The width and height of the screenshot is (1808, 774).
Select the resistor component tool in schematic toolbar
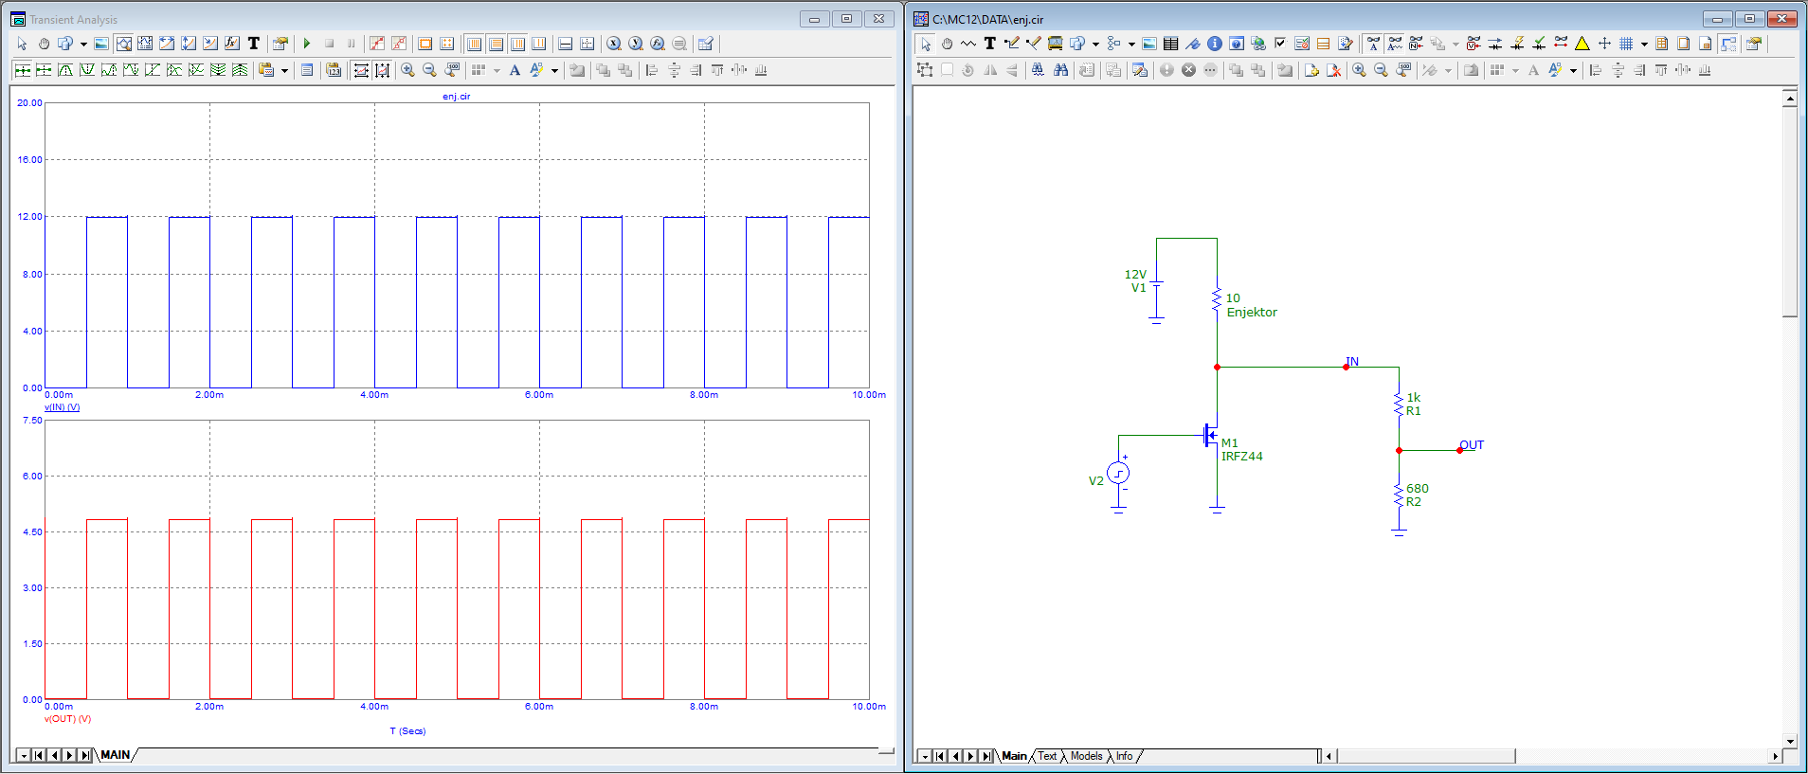(x=968, y=44)
